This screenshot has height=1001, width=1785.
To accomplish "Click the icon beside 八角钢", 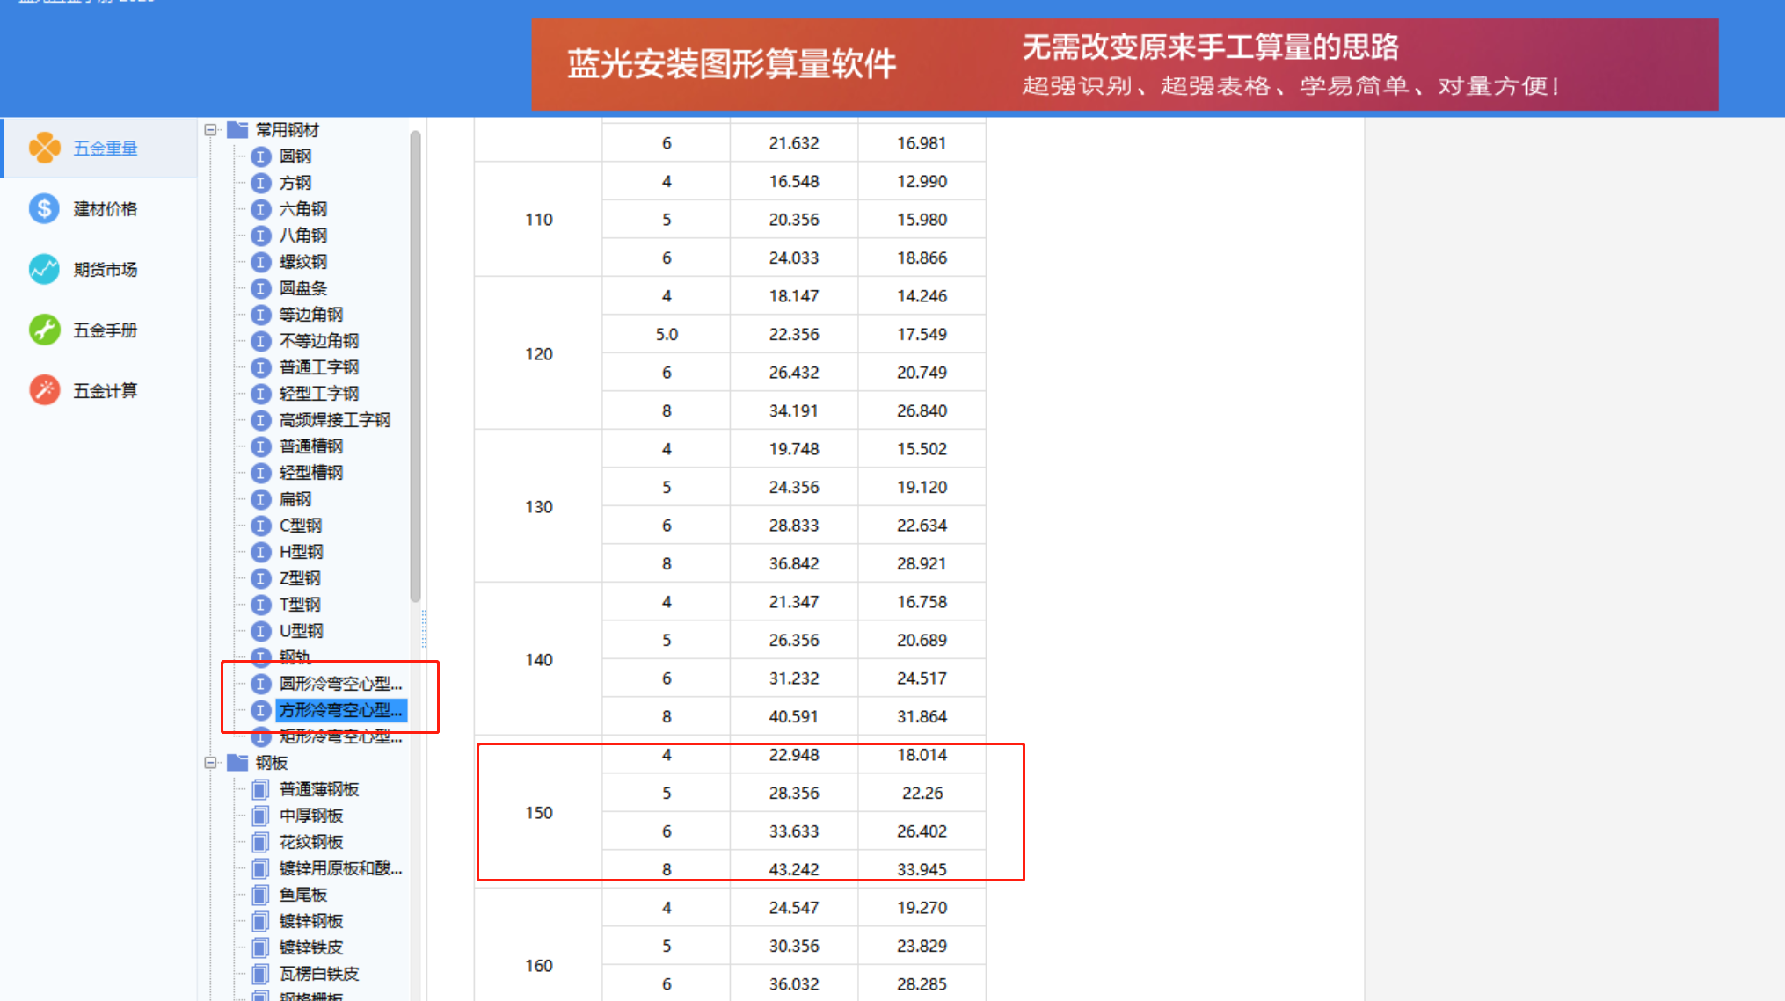I will click(x=260, y=236).
